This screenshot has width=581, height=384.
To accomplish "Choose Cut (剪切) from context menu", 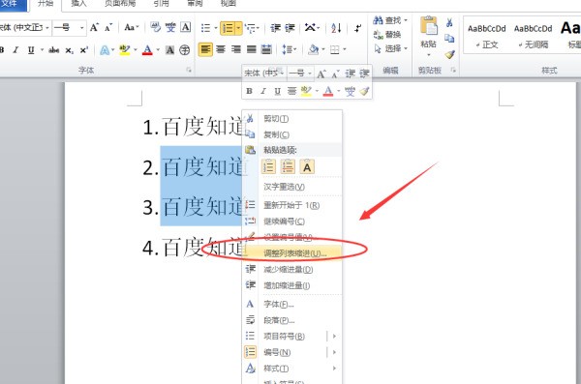I will (292, 119).
